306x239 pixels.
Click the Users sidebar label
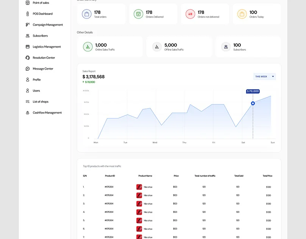pos(36,91)
